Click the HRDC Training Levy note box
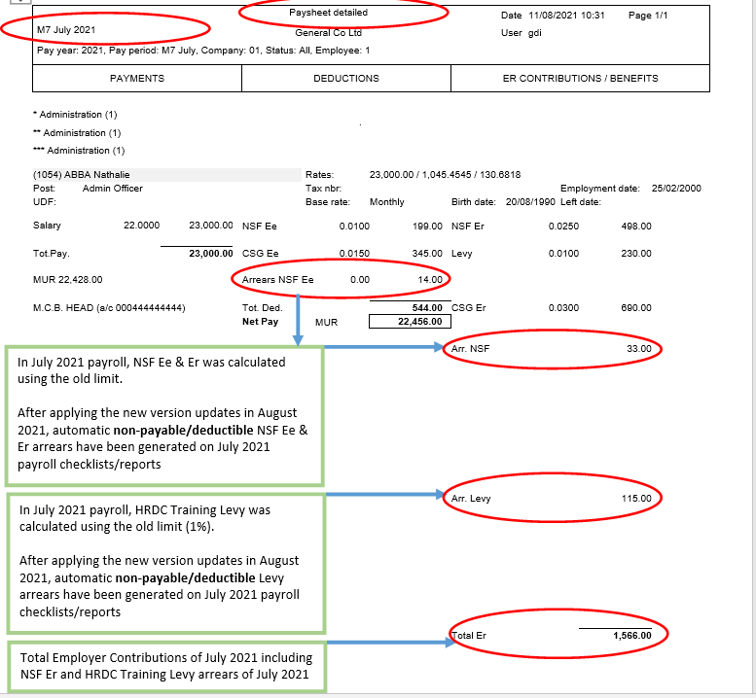 pyautogui.click(x=163, y=560)
